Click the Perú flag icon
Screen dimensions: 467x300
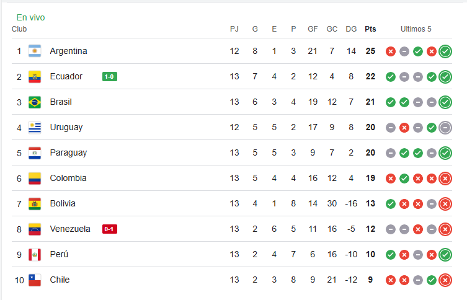tap(35, 255)
